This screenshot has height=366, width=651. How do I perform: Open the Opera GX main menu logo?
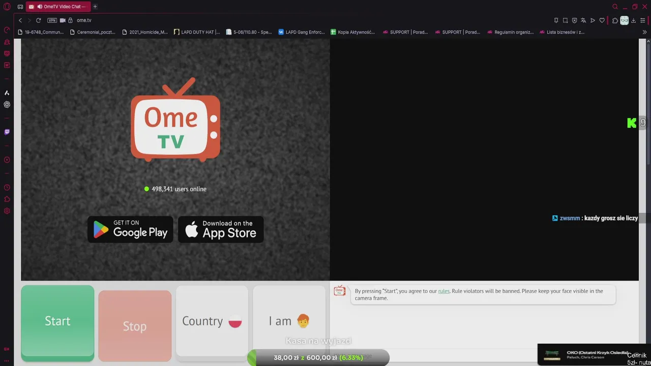[7, 7]
